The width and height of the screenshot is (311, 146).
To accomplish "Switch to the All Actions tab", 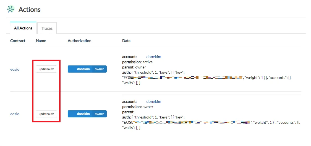I will pyautogui.click(x=23, y=28).
